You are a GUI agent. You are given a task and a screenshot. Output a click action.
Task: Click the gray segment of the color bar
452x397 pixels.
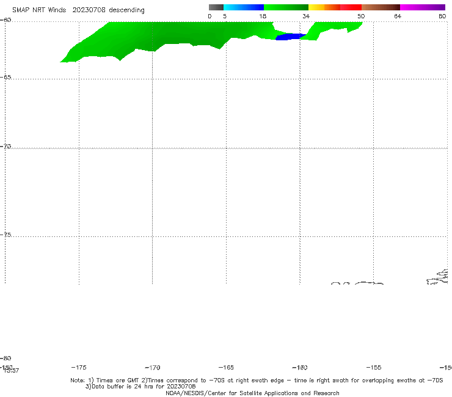[216, 7]
